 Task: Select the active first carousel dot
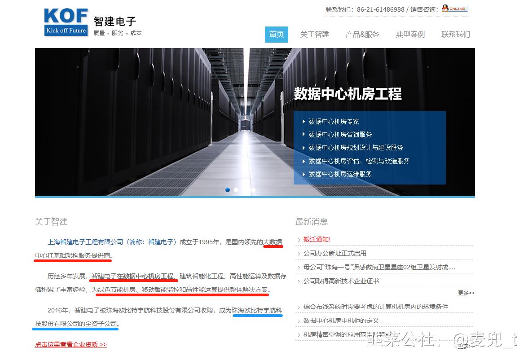(228, 190)
